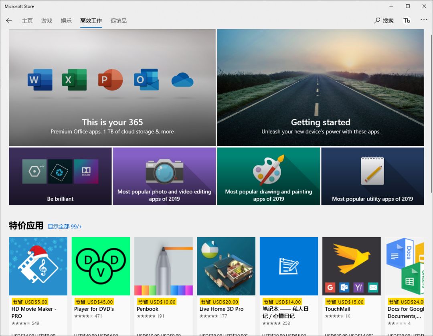Click the 节省 USD$20.00 discount badge
Viewport: 433px width, 336px height.
(x=220, y=302)
